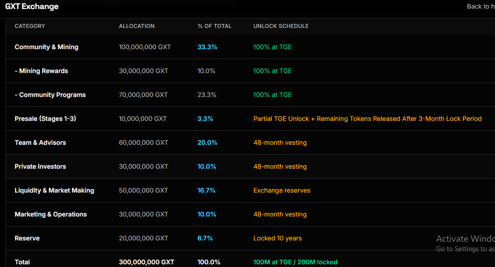Select the 10.0% value in the Marketing & Operations row
The height and width of the screenshot is (267, 495).
tap(207, 214)
